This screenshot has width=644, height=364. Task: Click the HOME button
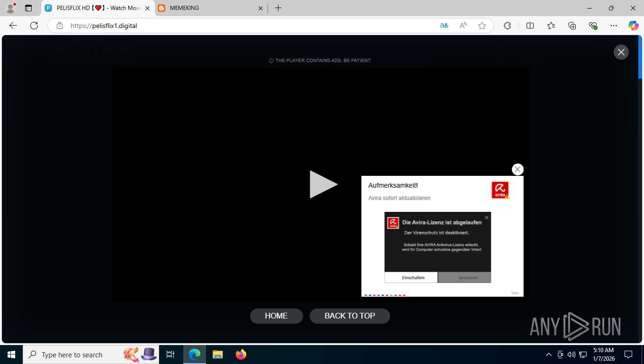(277, 316)
